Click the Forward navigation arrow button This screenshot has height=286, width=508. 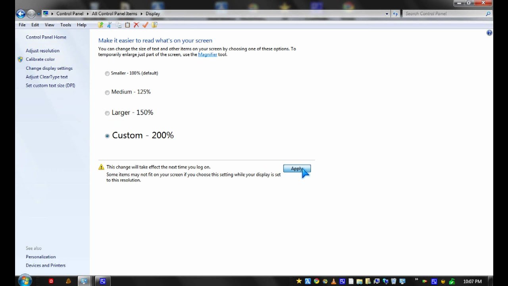[x=31, y=14]
